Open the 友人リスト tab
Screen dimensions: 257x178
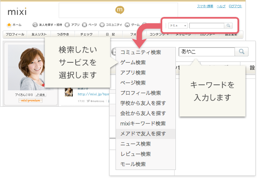pos(39,34)
